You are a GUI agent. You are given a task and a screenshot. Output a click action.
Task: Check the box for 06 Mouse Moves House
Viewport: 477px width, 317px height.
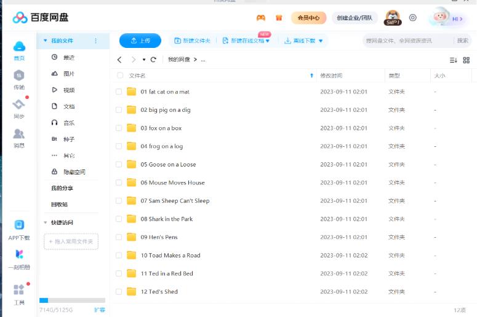119,182
